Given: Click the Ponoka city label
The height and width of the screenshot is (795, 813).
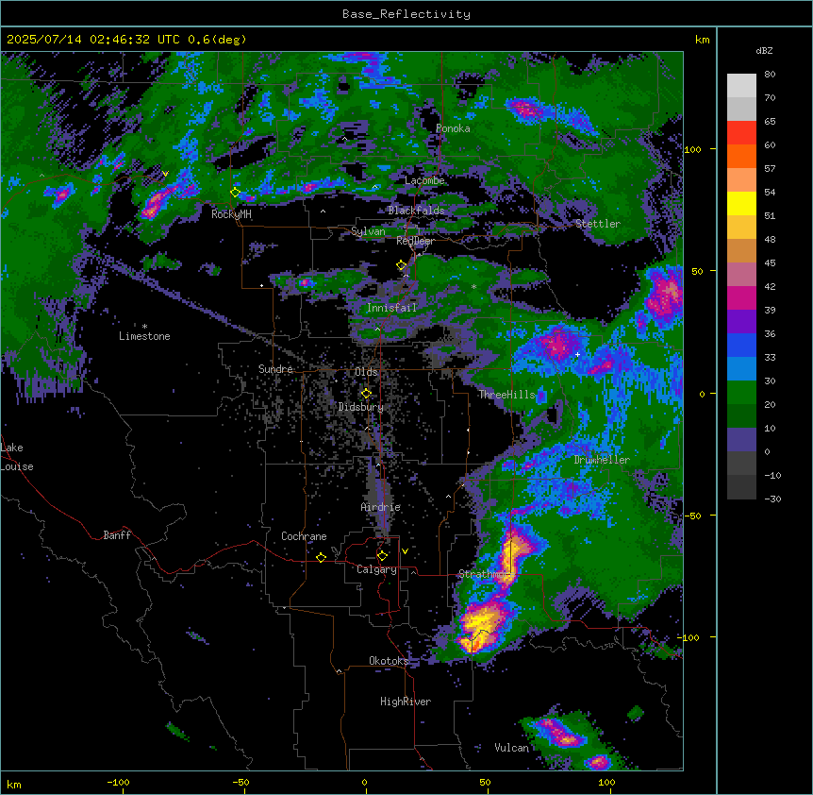Looking at the screenshot, I should [453, 128].
